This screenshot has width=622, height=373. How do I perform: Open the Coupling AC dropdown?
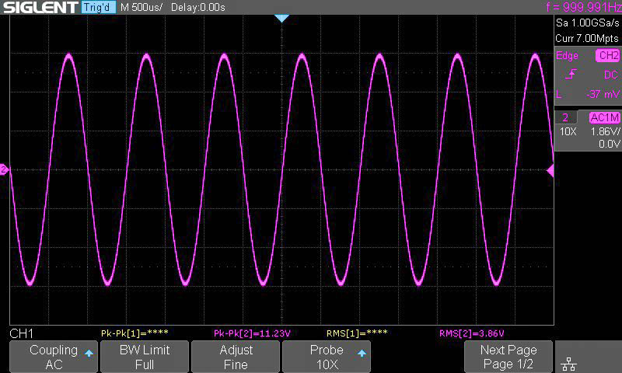click(53, 357)
